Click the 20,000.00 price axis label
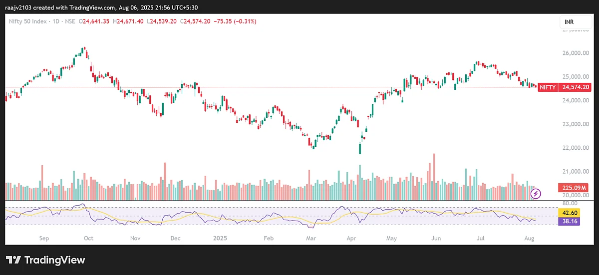 [576, 195]
